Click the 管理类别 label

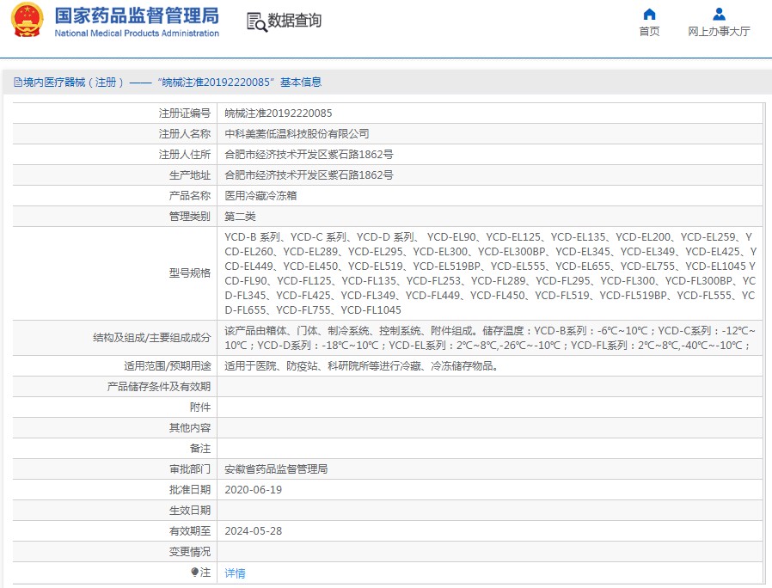190,217
